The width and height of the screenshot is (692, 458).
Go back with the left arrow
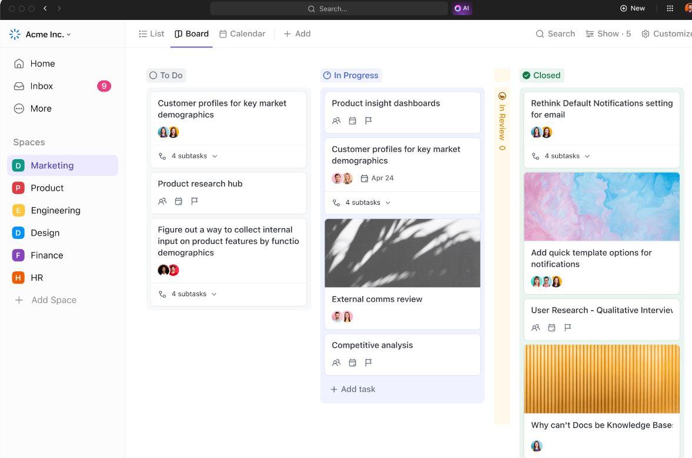tap(45, 8)
